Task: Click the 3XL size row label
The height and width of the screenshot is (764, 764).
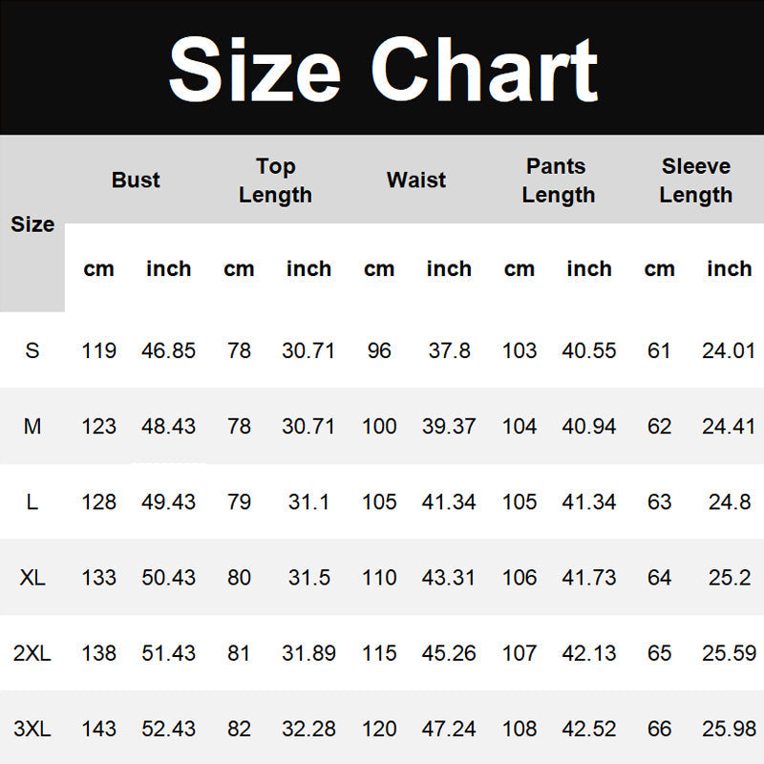Action: click(32, 729)
